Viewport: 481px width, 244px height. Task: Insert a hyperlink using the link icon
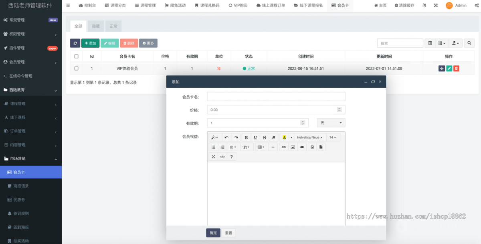(x=284, y=147)
